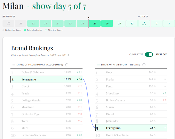
Task: Select September 27 on the calendar
Action: (x=95, y=23)
